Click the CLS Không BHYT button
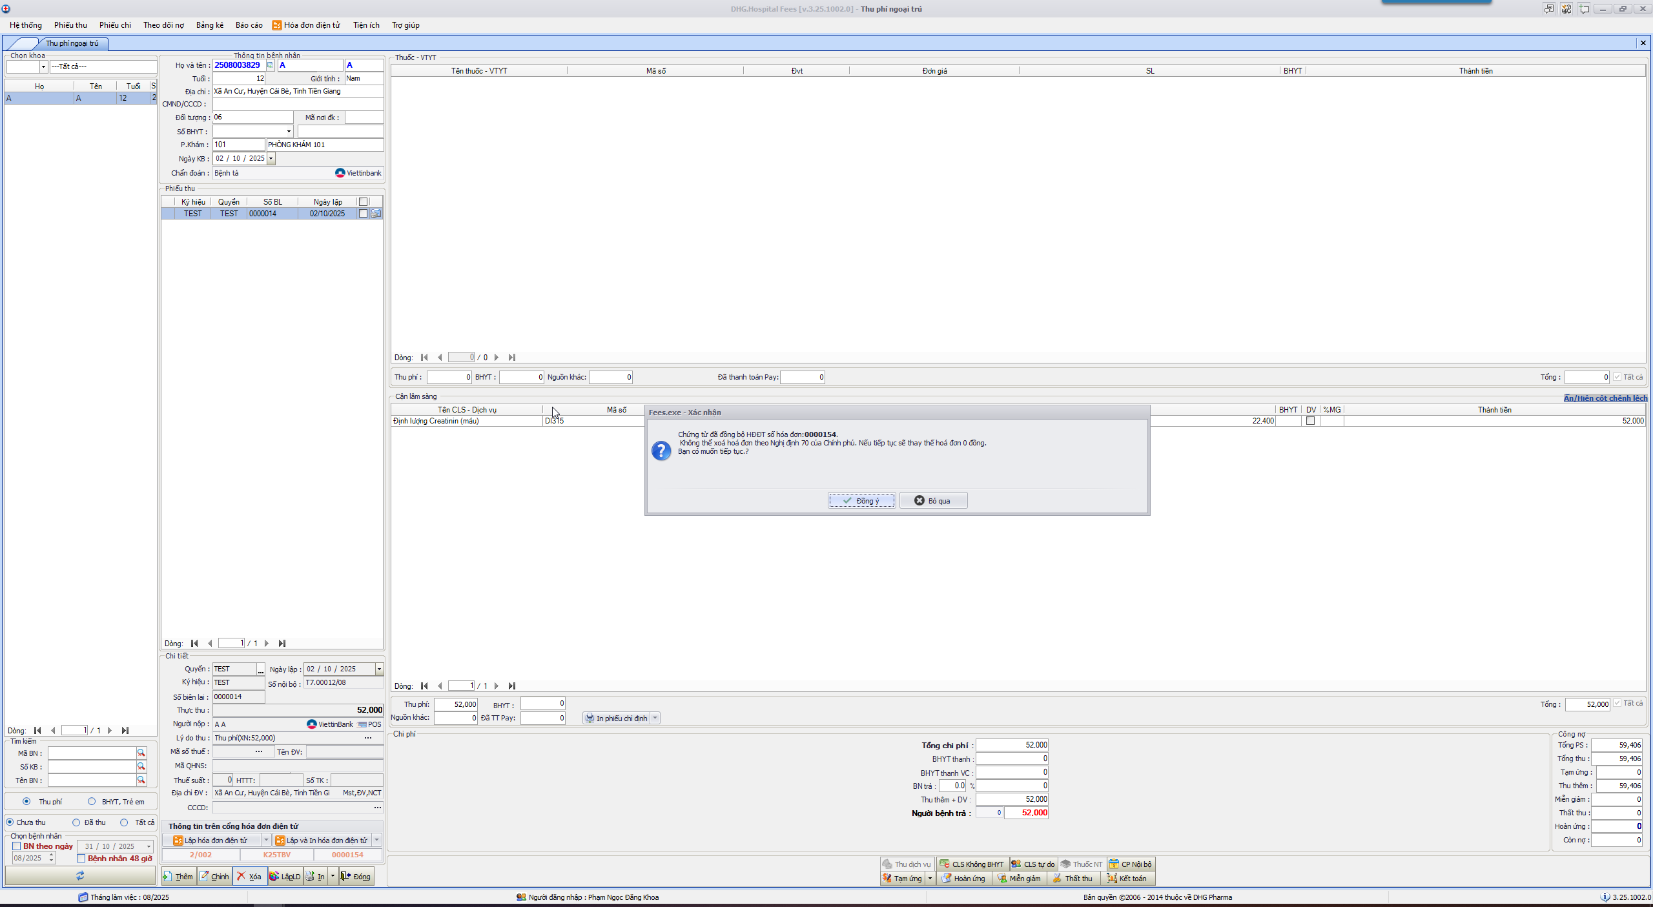Screen dimensions: 1653x907 (x=972, y=864)
